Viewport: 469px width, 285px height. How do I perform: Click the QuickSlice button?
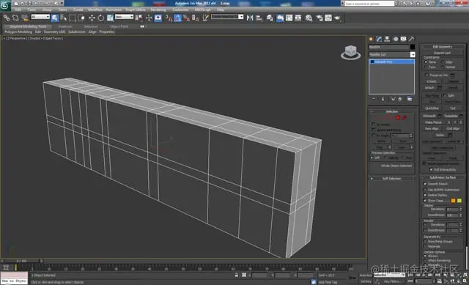[432, 108]
